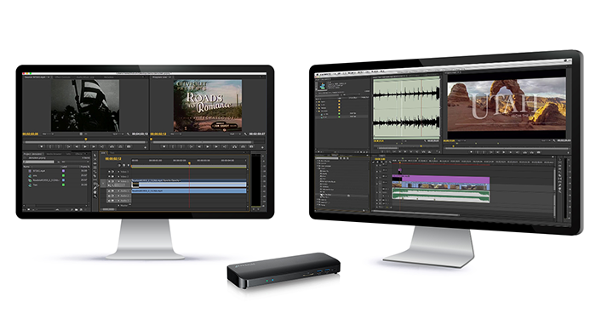The image size is (596, 330).
Task: Toggle the Video 1 track eye icon
Action: (x=109, y=181)
